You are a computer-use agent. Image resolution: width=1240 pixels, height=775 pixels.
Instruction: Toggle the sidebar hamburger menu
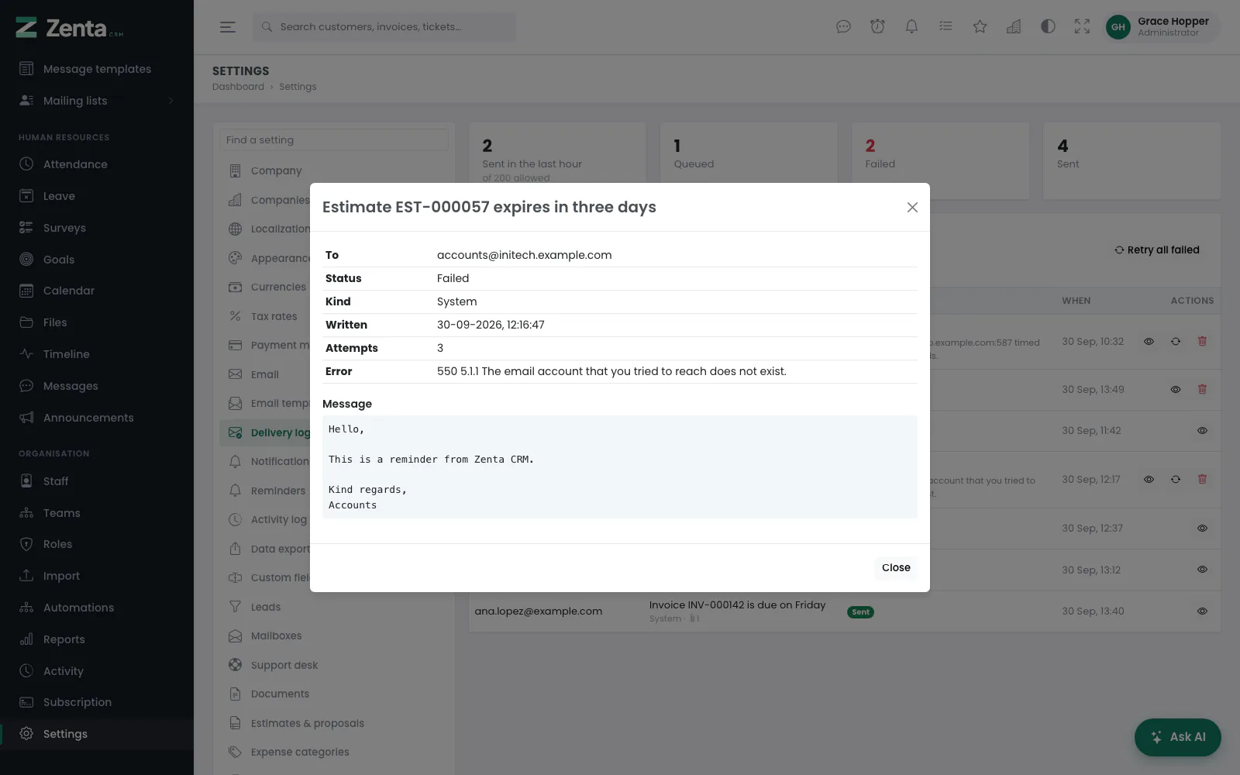(228, 27)
